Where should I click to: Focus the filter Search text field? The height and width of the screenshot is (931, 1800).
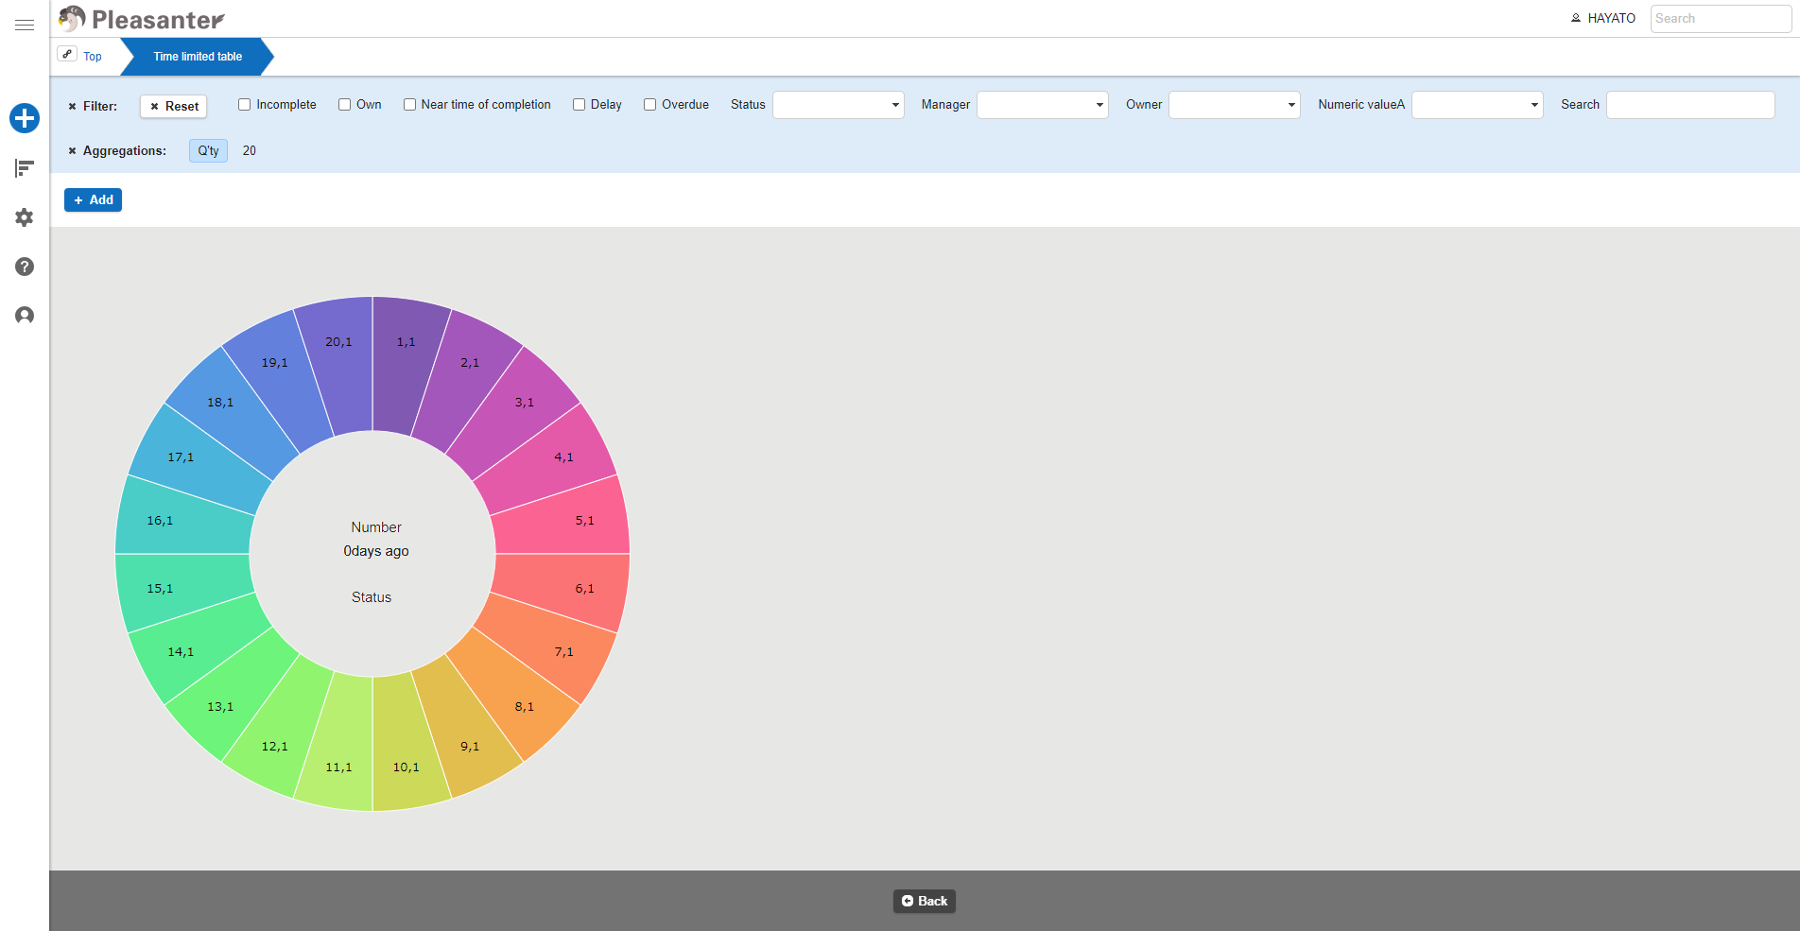[1690, 105]
